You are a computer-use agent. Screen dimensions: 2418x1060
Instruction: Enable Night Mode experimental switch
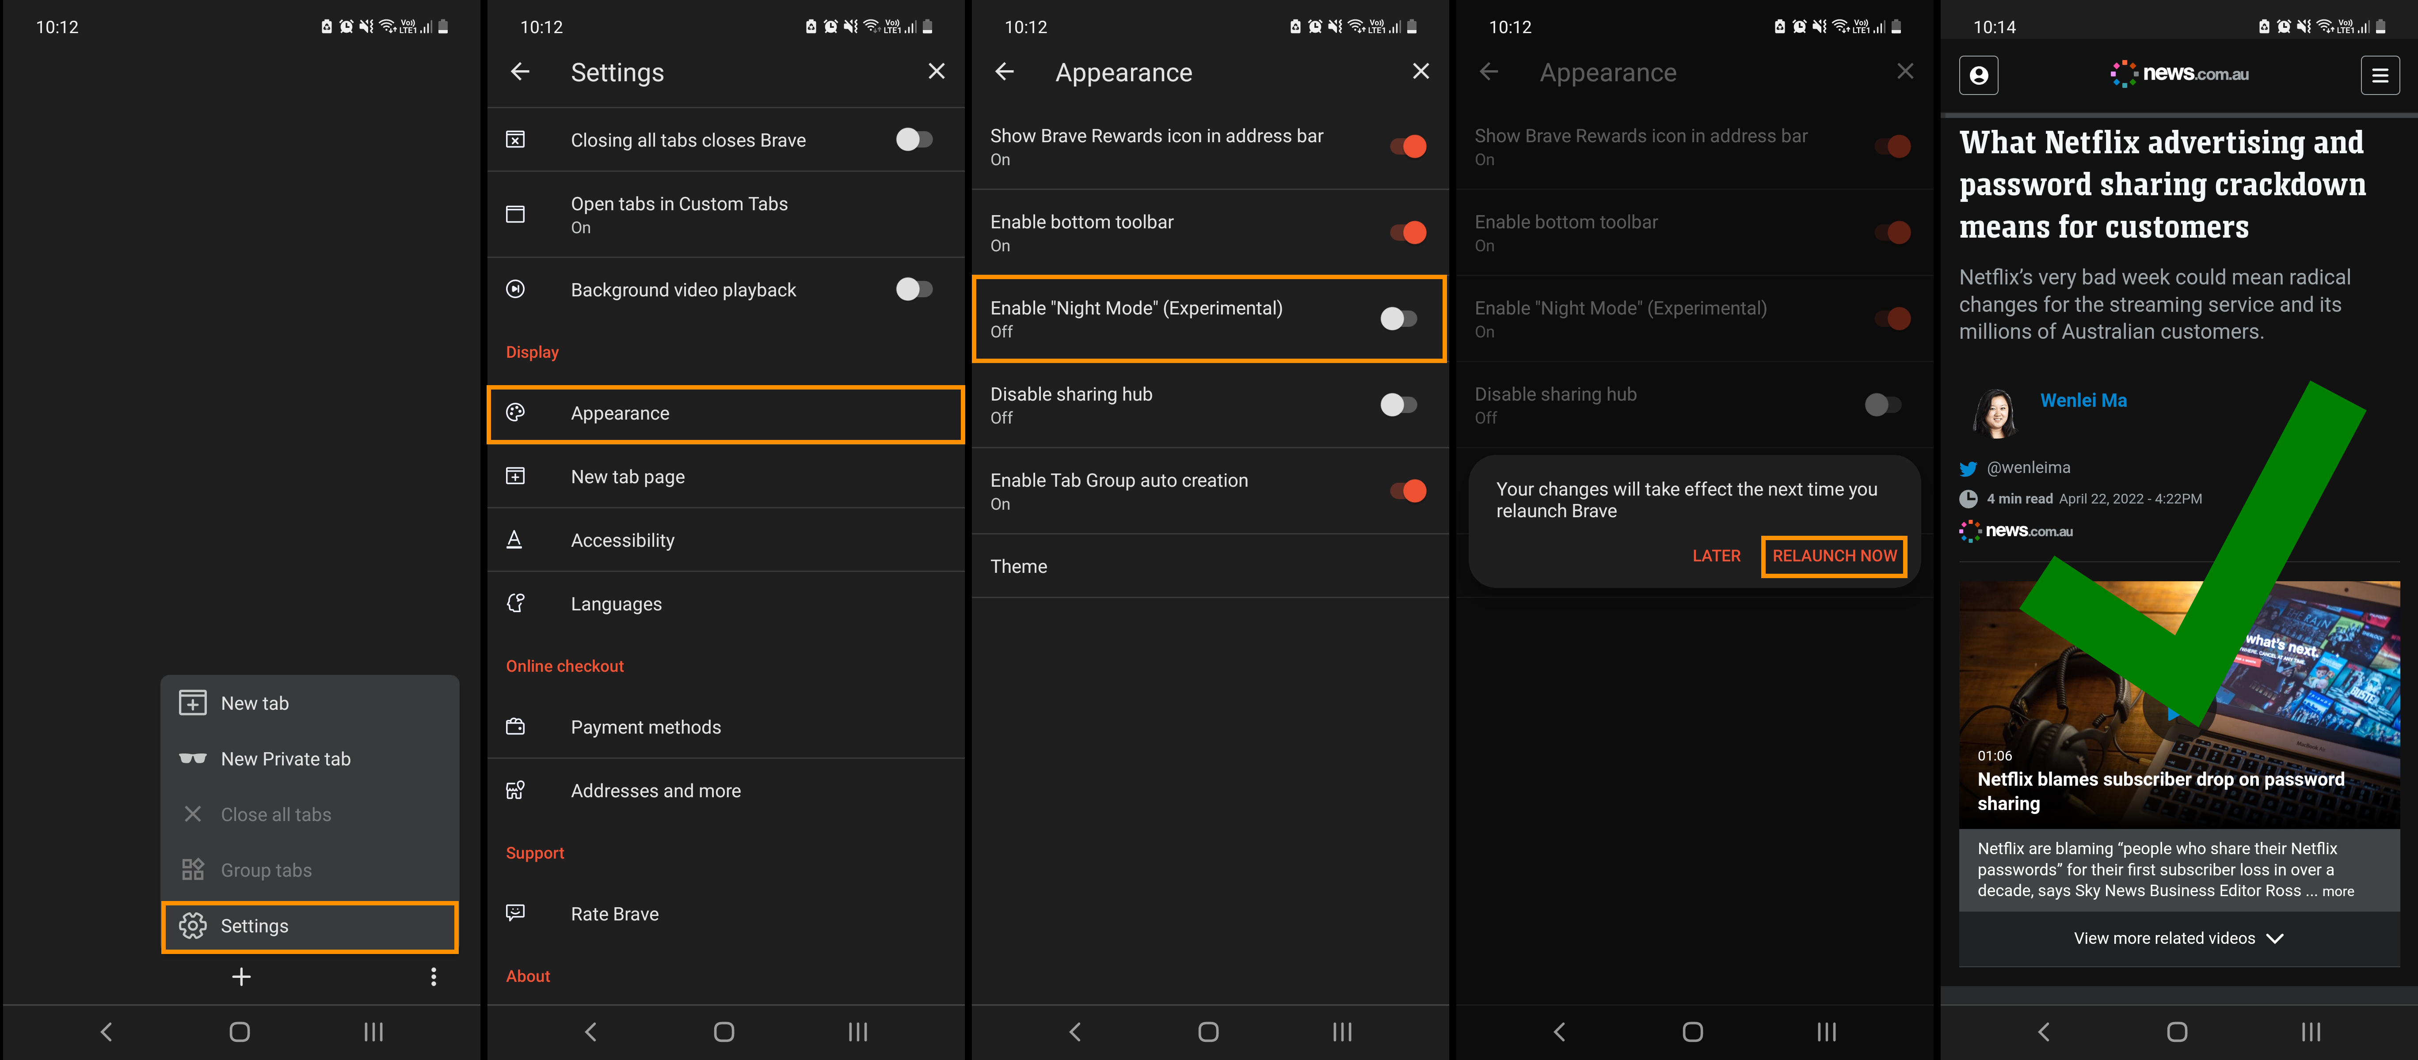coord(1399,319)
